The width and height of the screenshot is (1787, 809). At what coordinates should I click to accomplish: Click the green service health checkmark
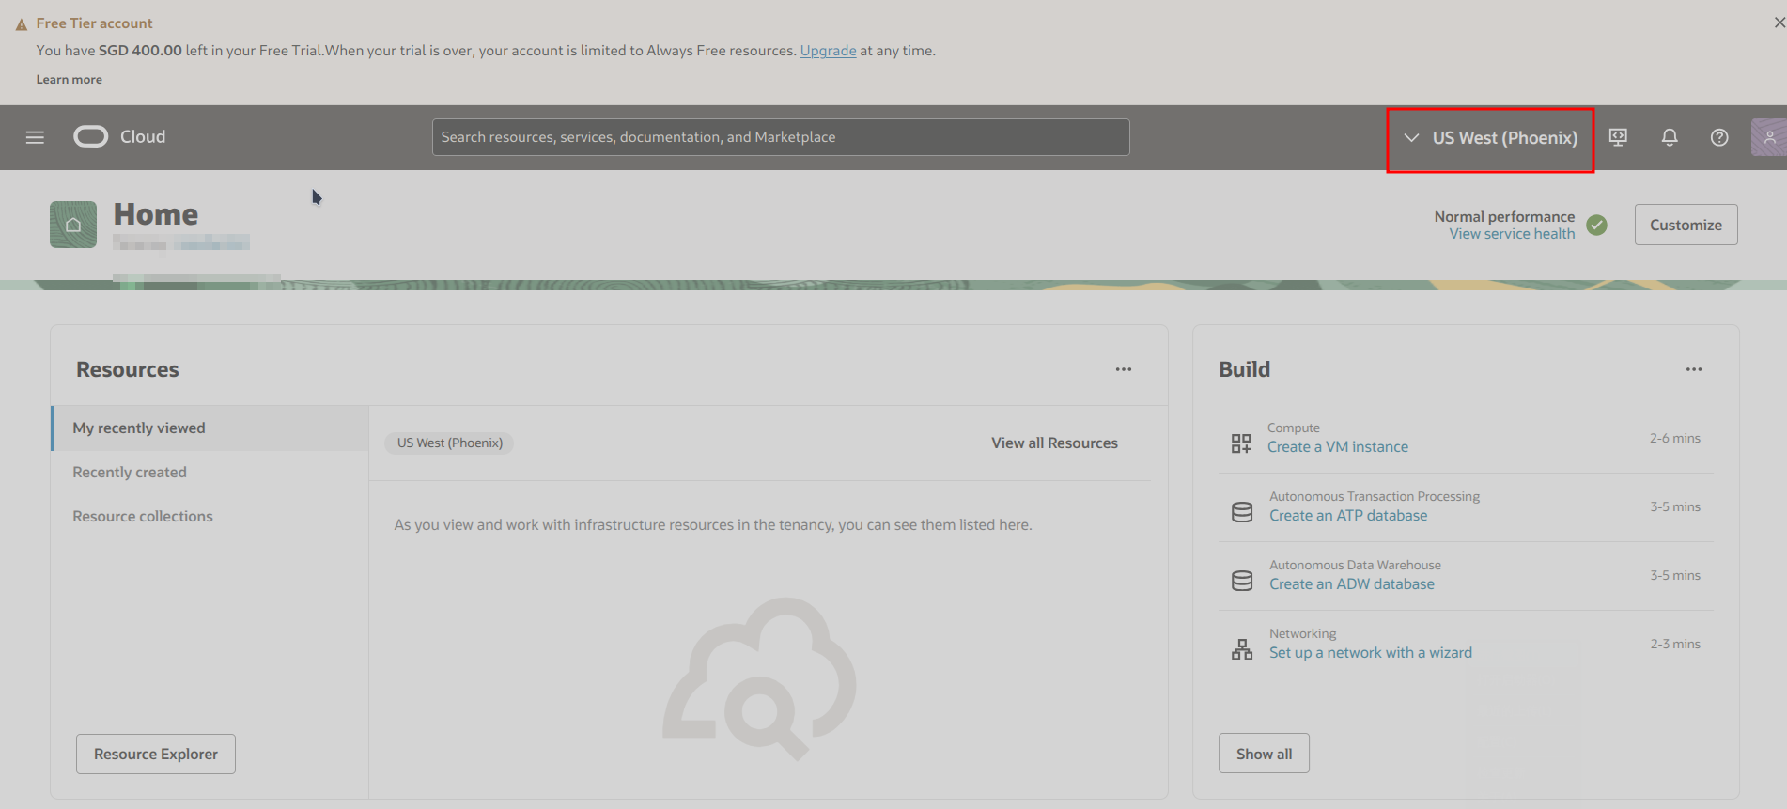coord(1596,226)
